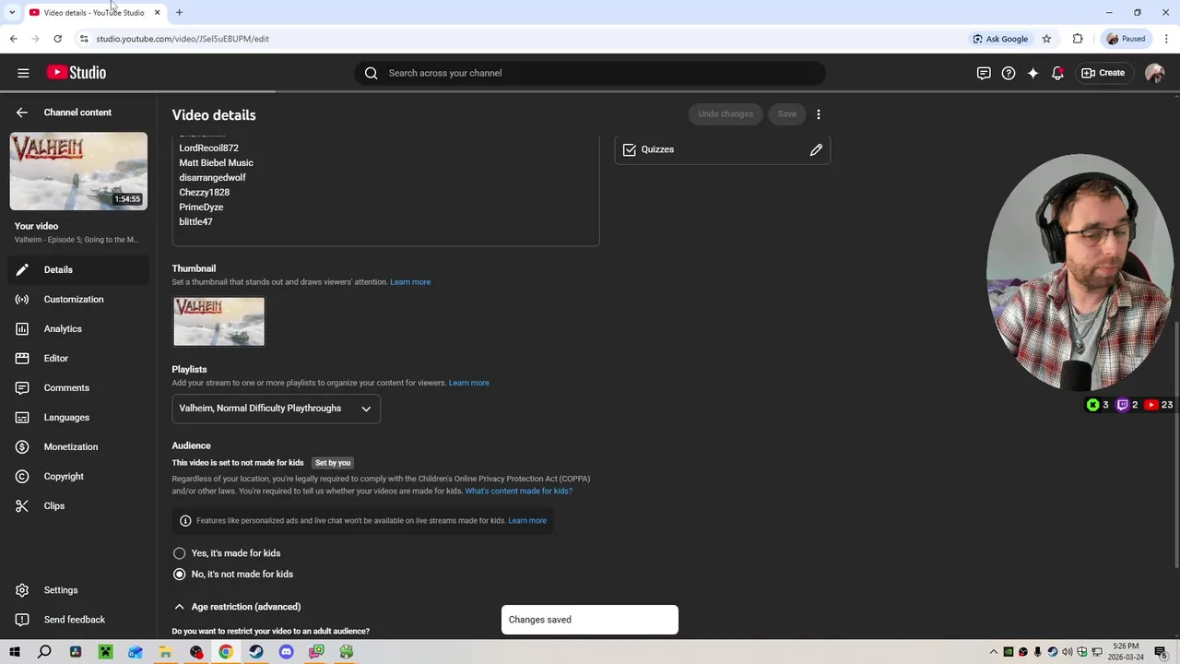Click the Set by you badge
Viewport: 1180px width, 664px height.
coord(333,463)
